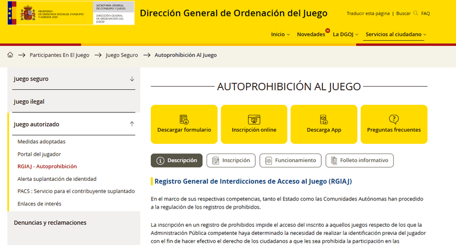The image size is (456, 245).
Task: Click the home icon in breadcrumb
Action: click(x=10, y=55)
